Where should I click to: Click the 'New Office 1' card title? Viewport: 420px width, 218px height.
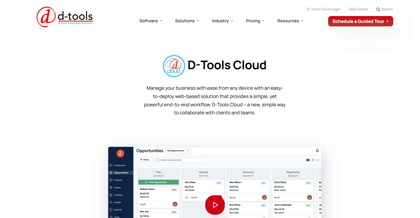tap(235, 182)
